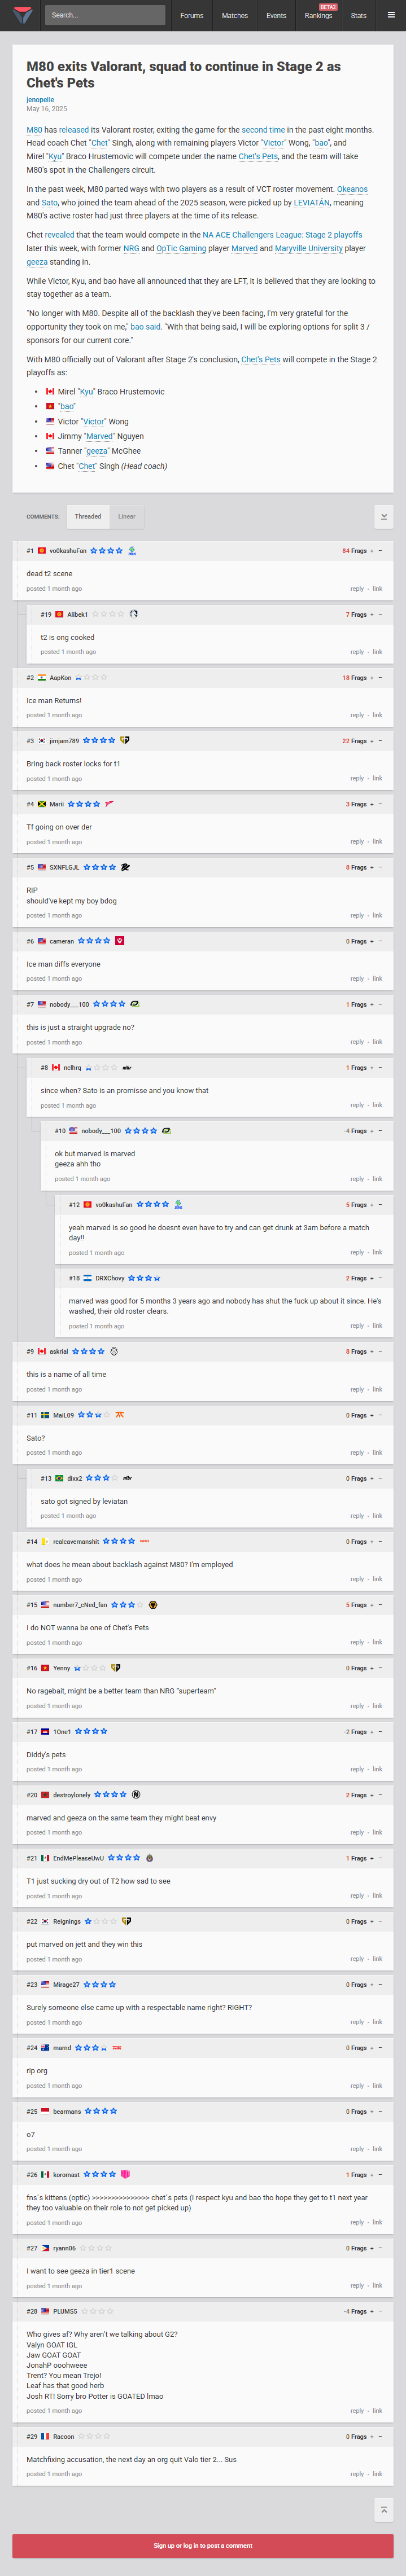
Task: Upvote comment #1 with plus button
Action: pyautogui.click(x=372, y=551)
